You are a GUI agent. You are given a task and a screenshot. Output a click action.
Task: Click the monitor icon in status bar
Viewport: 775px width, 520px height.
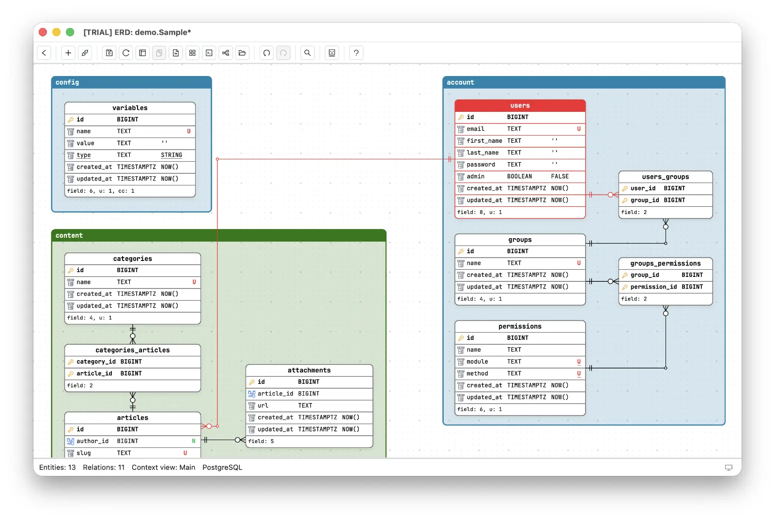[x=728, y=467]
